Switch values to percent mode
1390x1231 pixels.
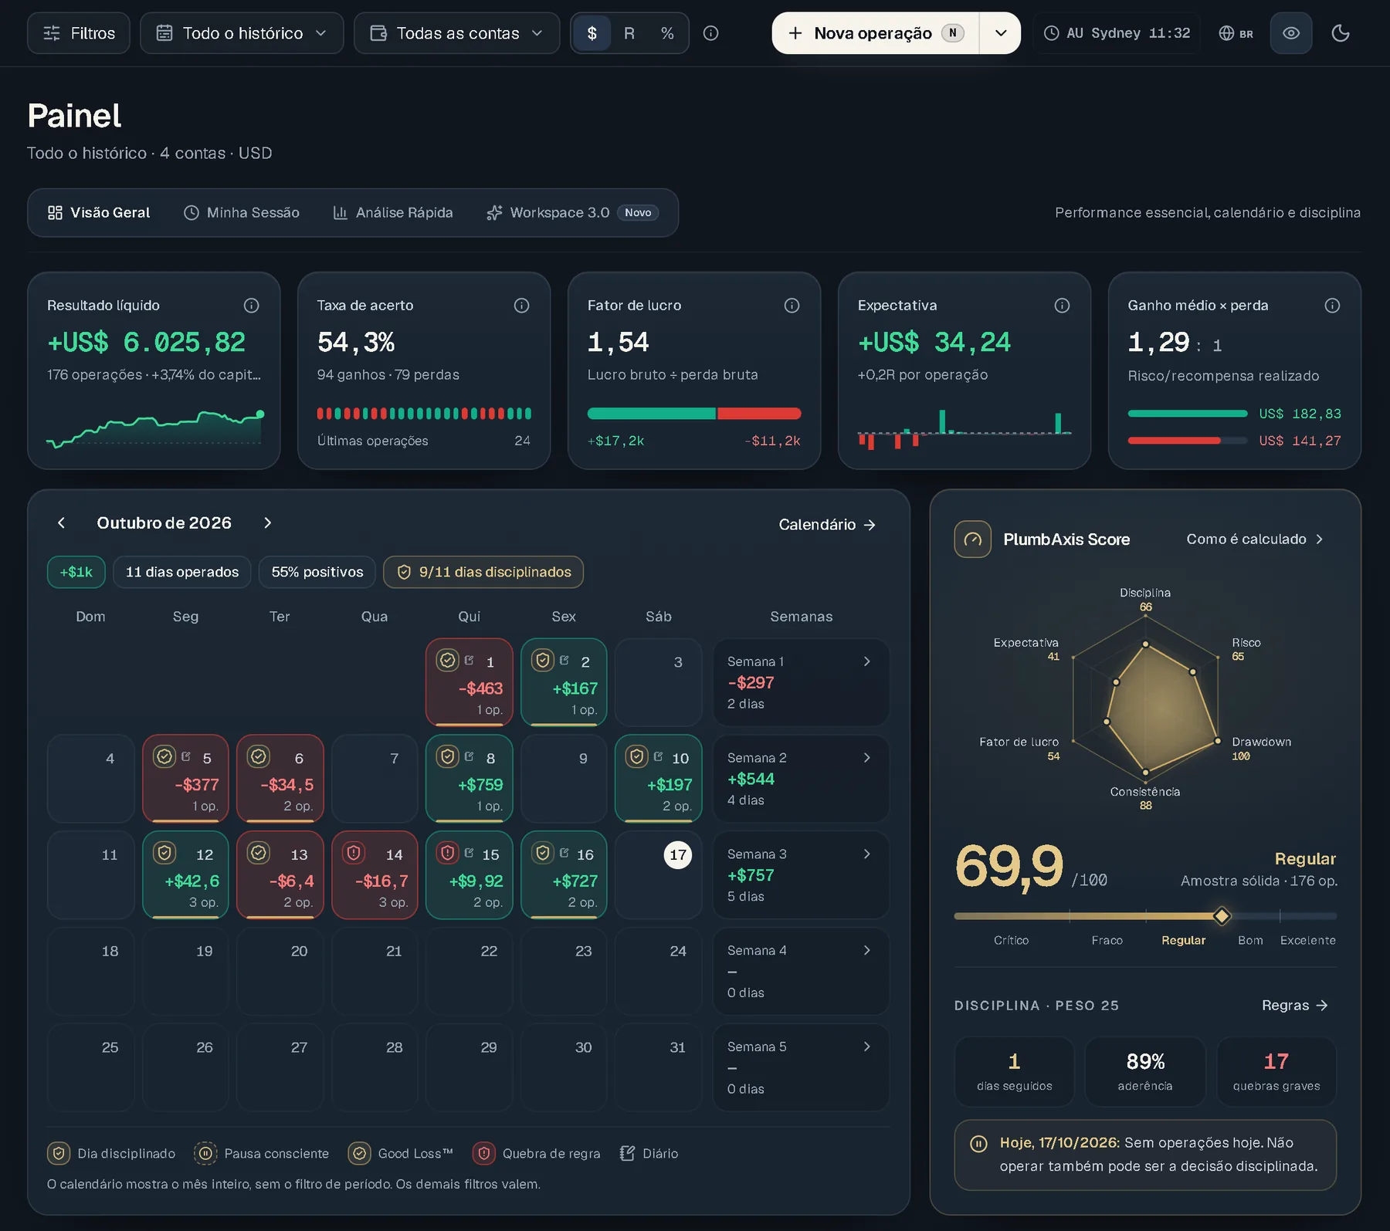tap(667, 33)
